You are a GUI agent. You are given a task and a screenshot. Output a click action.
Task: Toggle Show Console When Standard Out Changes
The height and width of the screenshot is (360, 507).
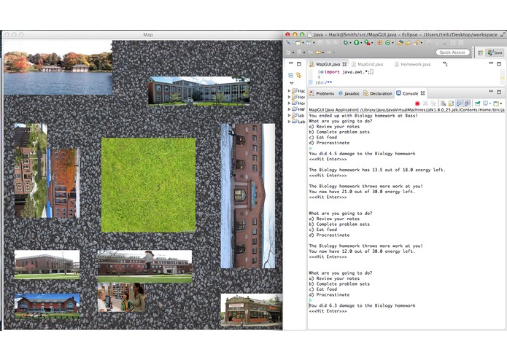point(459,103)
